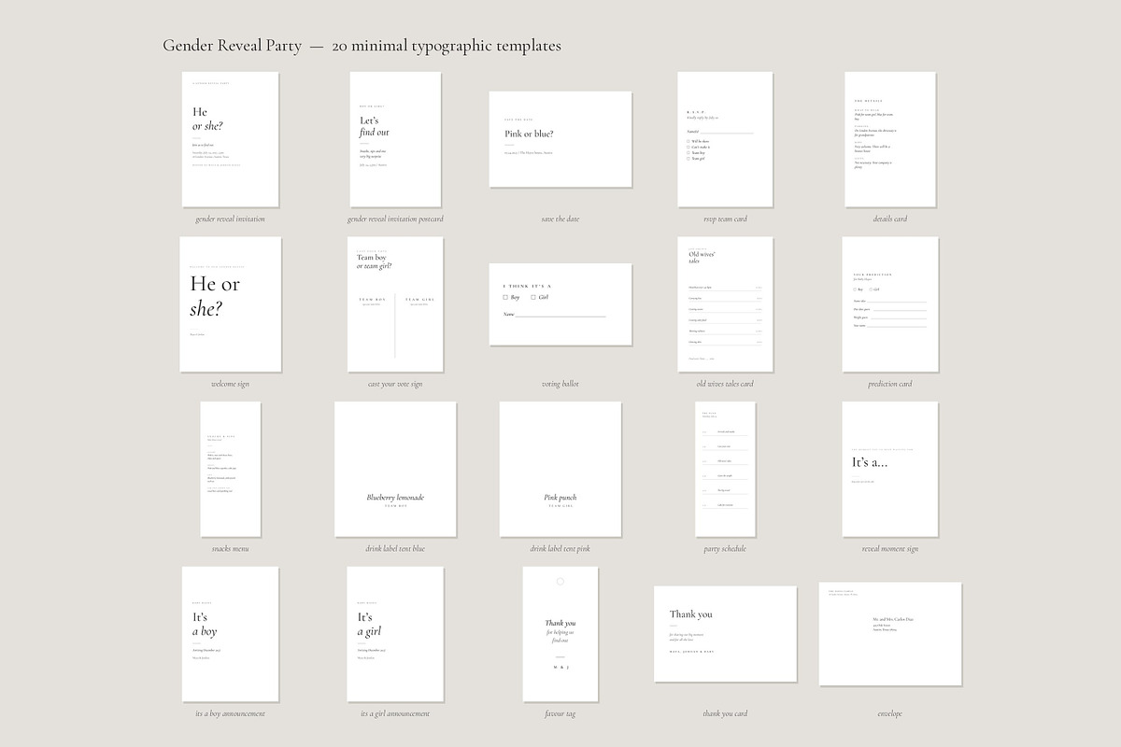Click the 'old wives tales card' caption
This screenshot has height=747, width=1121.
coord(725,384)
